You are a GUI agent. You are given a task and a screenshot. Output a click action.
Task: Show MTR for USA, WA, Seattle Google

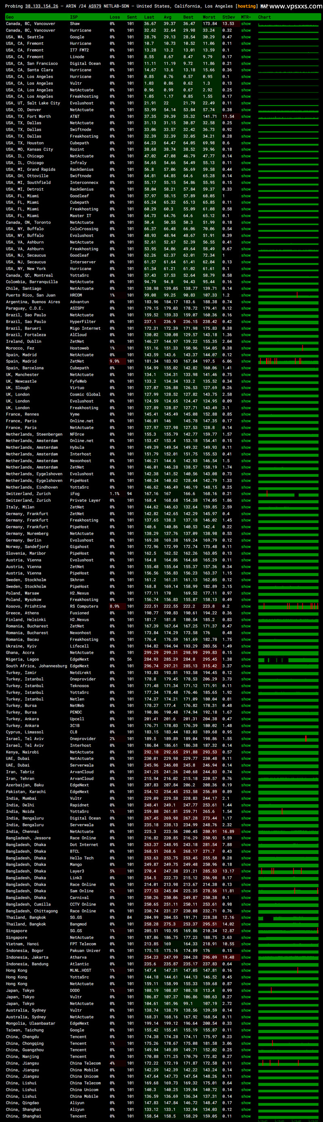(x=246, y=37)
